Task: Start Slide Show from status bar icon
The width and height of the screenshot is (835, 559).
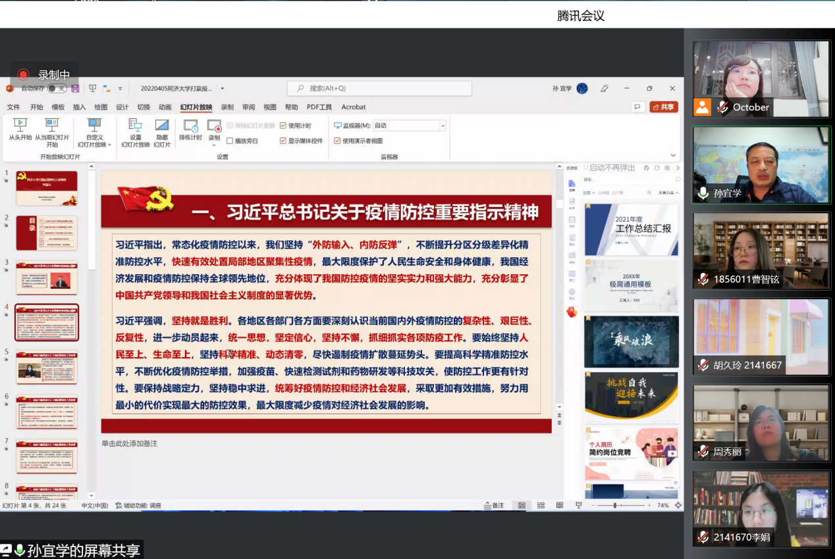Action: [578, 506]
